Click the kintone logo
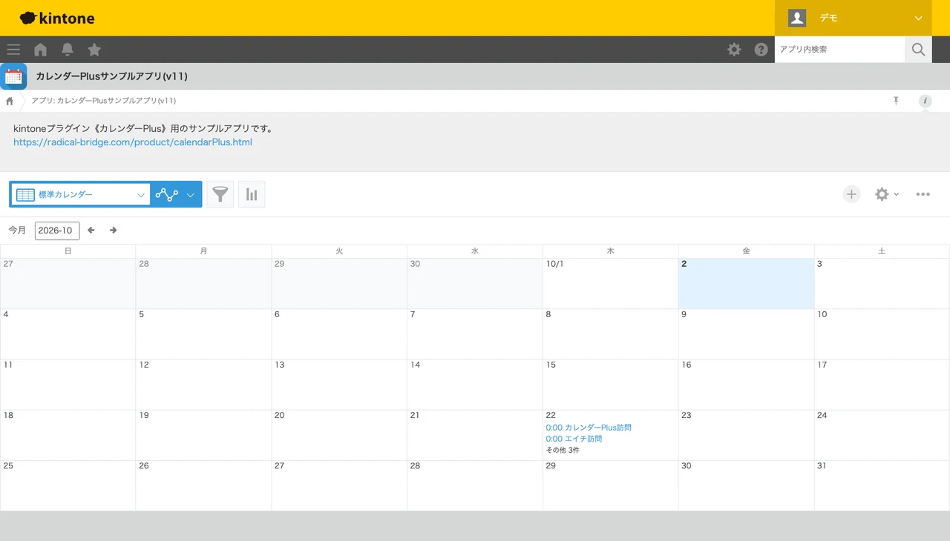 coord(57,18)
